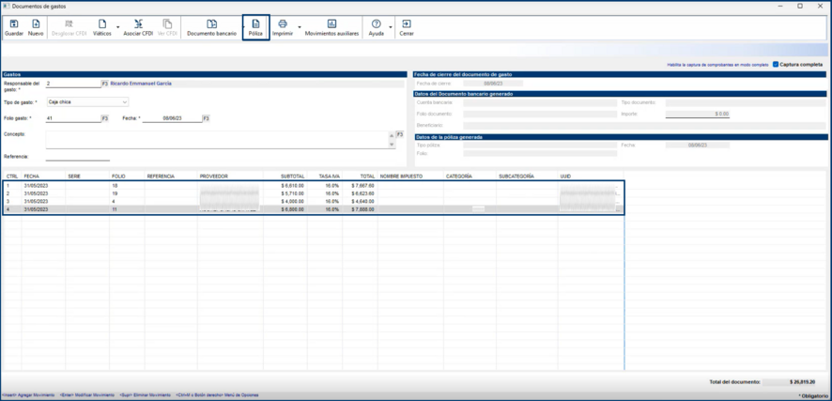Expand the Ayuda dropdown arrow
832x401 pixels.
click(x=390, y=27)
